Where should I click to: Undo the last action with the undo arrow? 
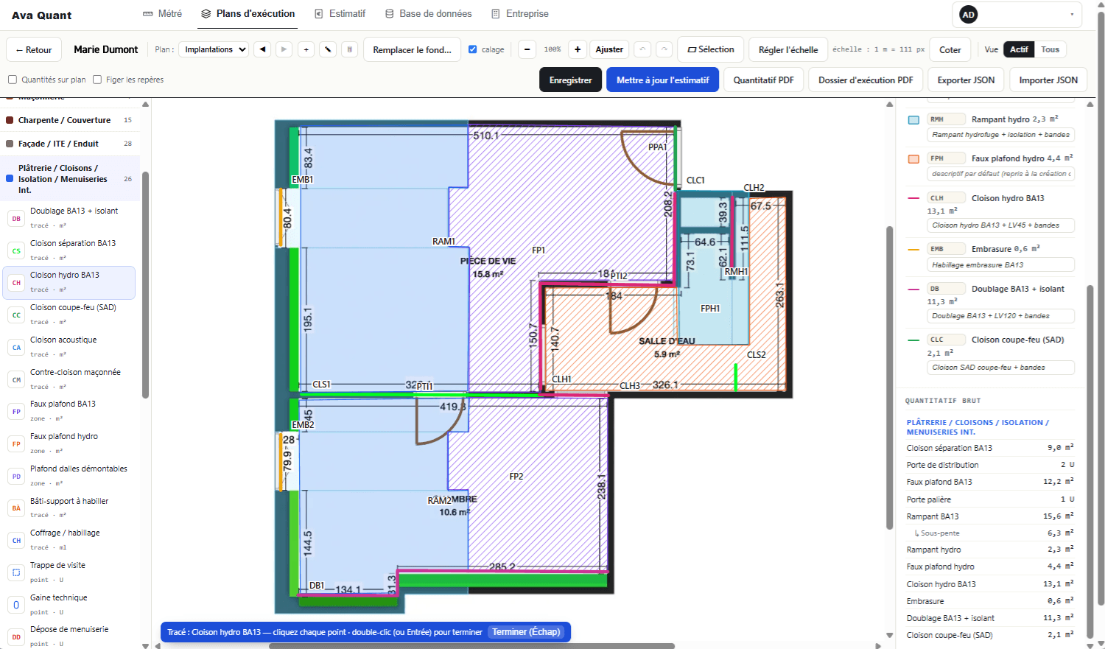642,49
